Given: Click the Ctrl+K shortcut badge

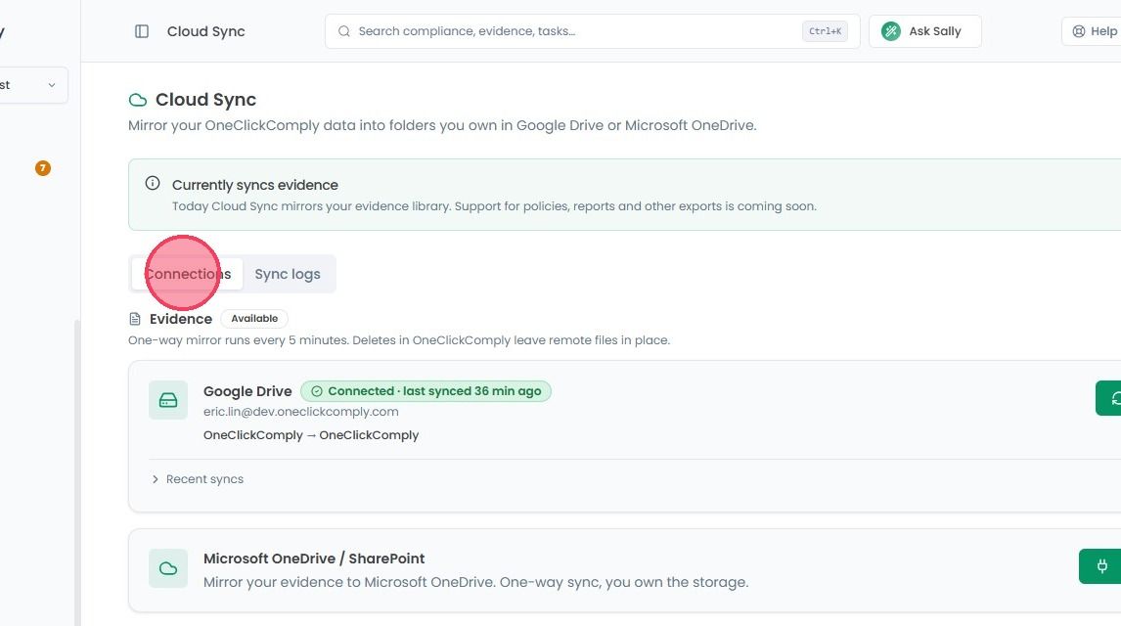Looking at the screenshot, I should click(x=825, y=31).
